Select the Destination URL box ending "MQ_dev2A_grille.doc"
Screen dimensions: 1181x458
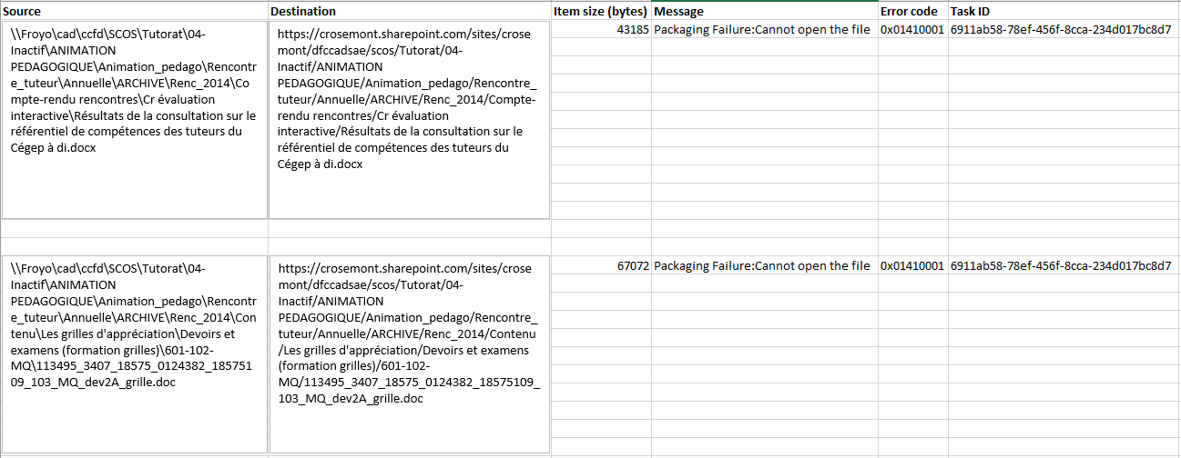pos(410,354)
